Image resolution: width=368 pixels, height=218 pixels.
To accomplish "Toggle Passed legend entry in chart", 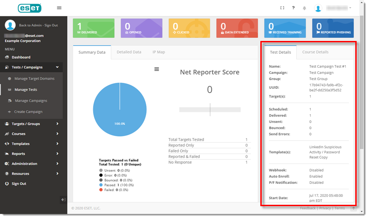I will [116, 185].
